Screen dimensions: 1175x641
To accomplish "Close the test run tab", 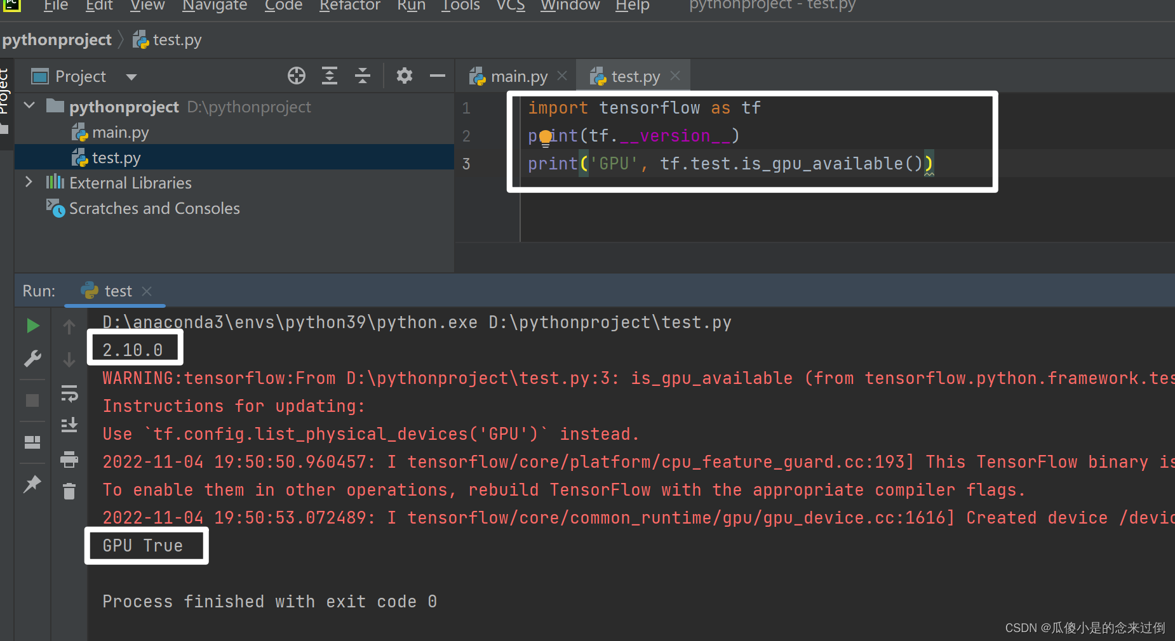I will [147, 291].
